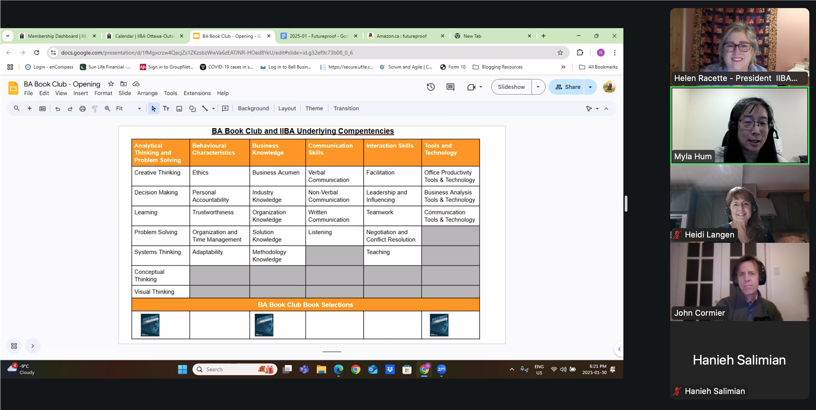Click the Slideshow button
This screenshot has height=410, width=816.
pyautogui.click(x=511, y=87)
